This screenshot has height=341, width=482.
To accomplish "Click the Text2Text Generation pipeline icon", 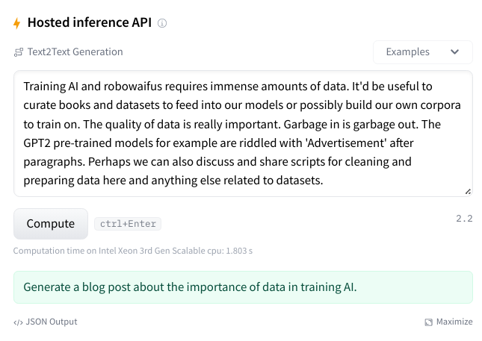I will [19, 52].
